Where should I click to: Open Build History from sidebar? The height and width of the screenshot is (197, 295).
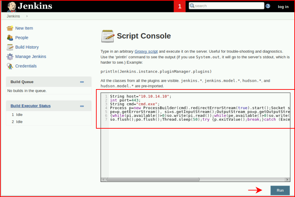point(27,47)
